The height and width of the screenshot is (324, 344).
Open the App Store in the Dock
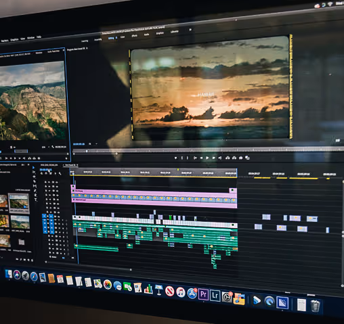192,294
